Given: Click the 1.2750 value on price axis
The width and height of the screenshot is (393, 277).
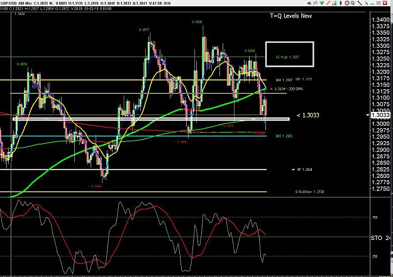Looking at the screenshot, I should [380, 189].
